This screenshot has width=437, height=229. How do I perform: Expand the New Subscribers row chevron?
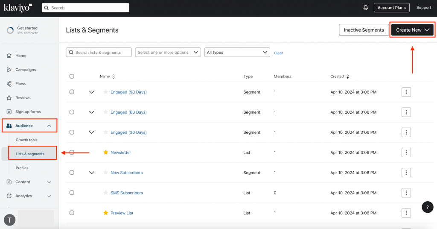point(91,173)
